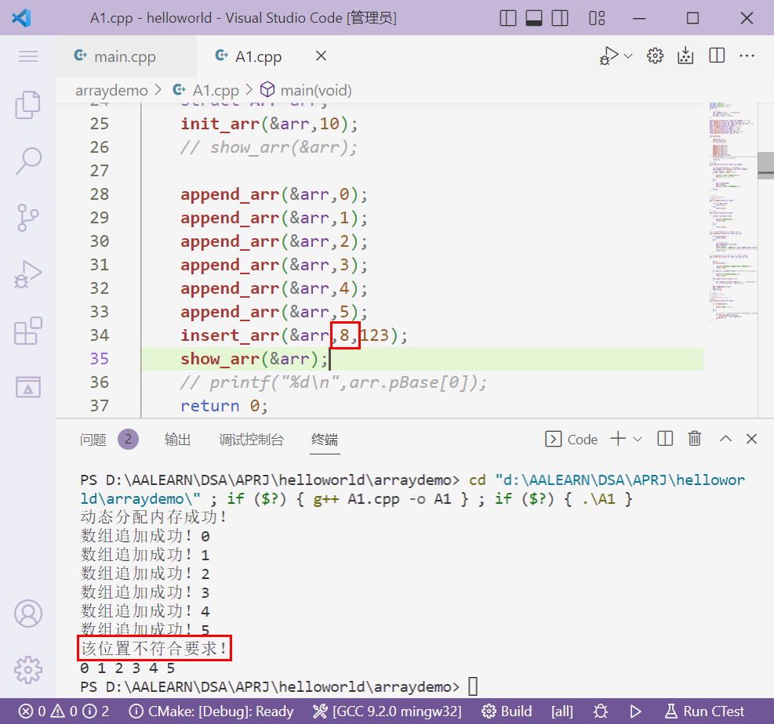Click CMake: [Debug]: Ready status item

pyautogui.click(x=211, y=711)
